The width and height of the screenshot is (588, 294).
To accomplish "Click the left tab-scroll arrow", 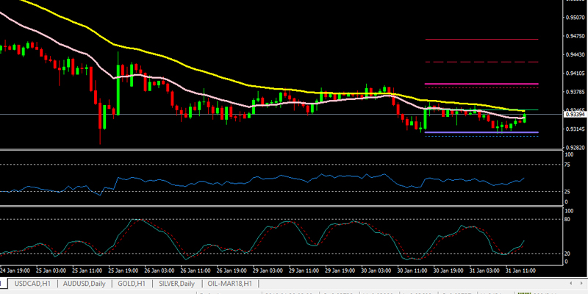I will click(x=570, y=283).
